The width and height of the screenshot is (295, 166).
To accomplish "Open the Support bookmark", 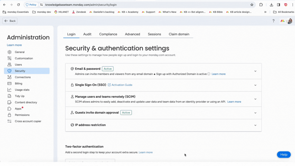I will (x=149, y=12).
